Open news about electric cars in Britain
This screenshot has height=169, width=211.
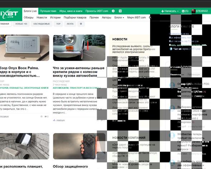pyautogui.click(x=134, y=49)
